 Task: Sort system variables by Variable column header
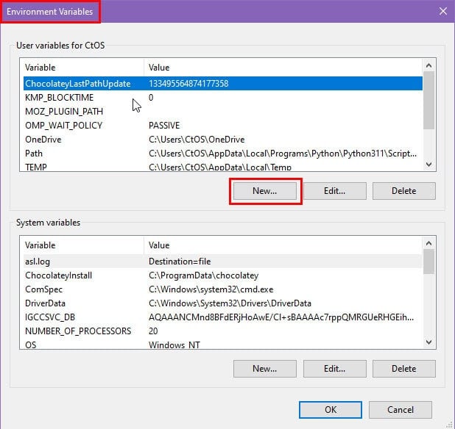coord(82,245)
